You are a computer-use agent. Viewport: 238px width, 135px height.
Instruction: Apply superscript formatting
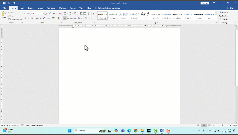tap(44, 18)
